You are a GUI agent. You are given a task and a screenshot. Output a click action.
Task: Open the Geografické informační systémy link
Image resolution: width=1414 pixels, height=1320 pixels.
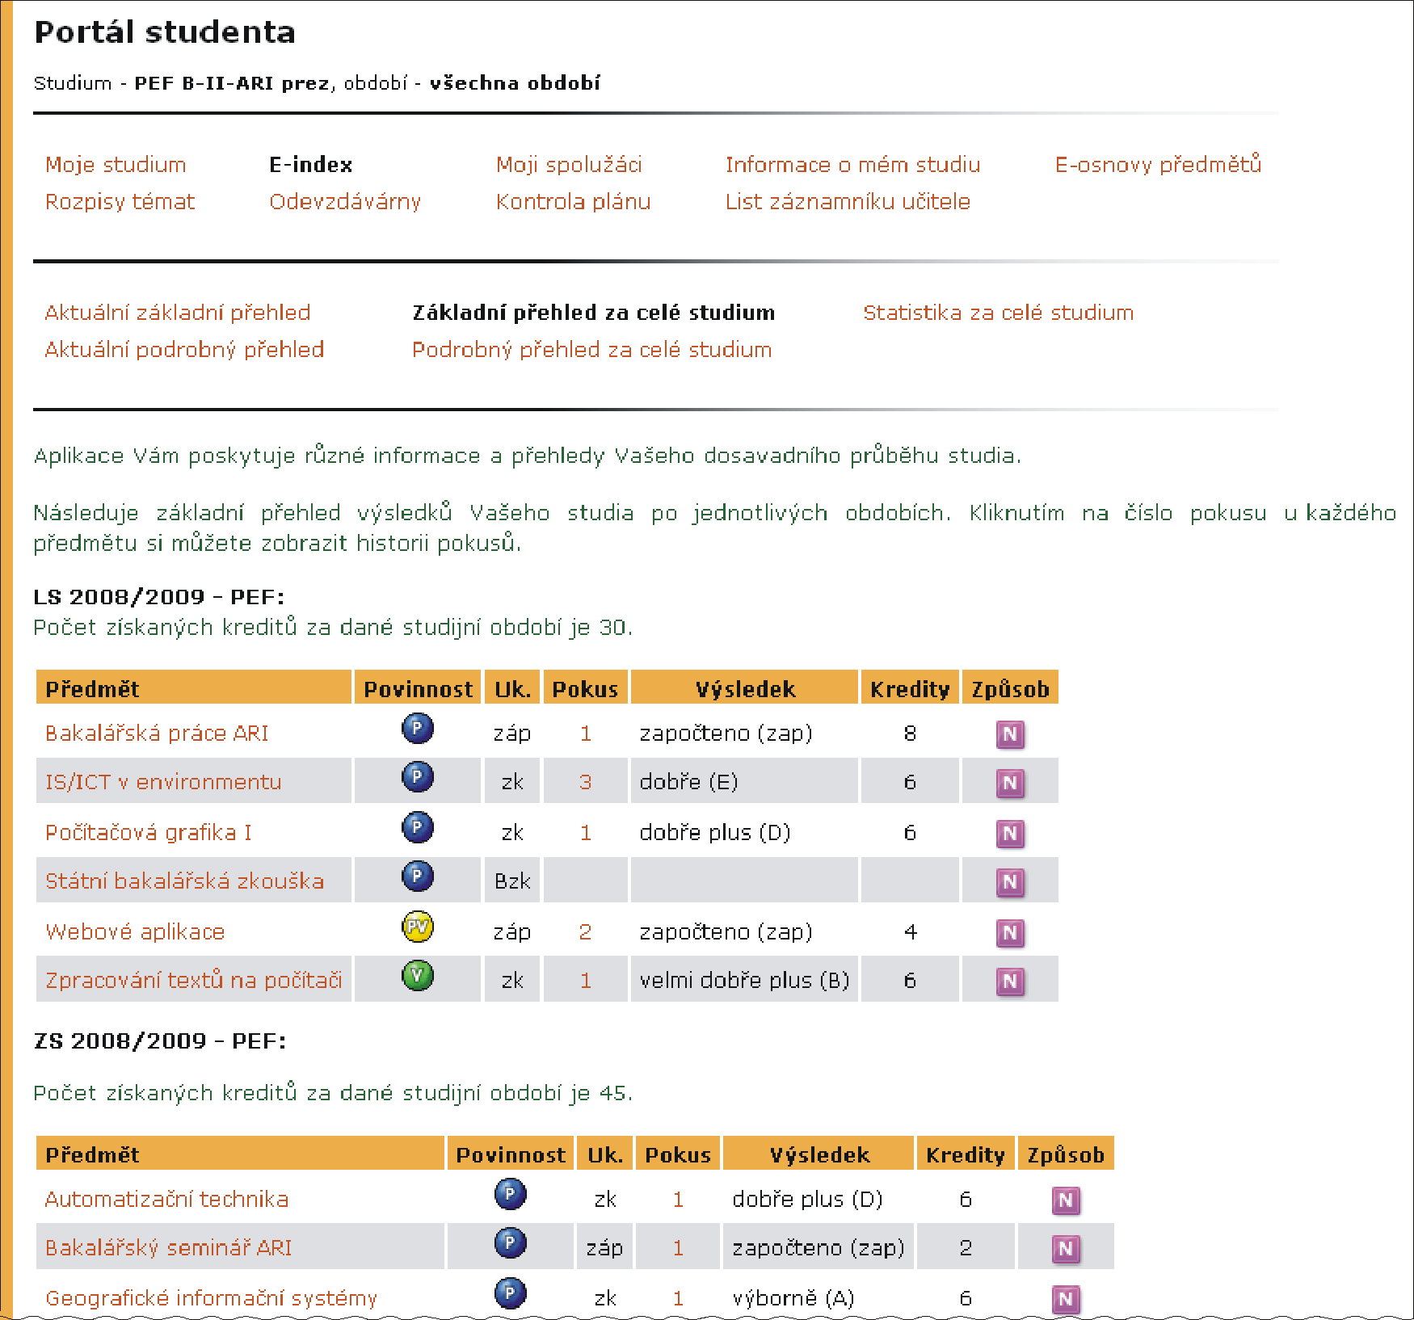pyautogui.click(x=211, y=1298)
